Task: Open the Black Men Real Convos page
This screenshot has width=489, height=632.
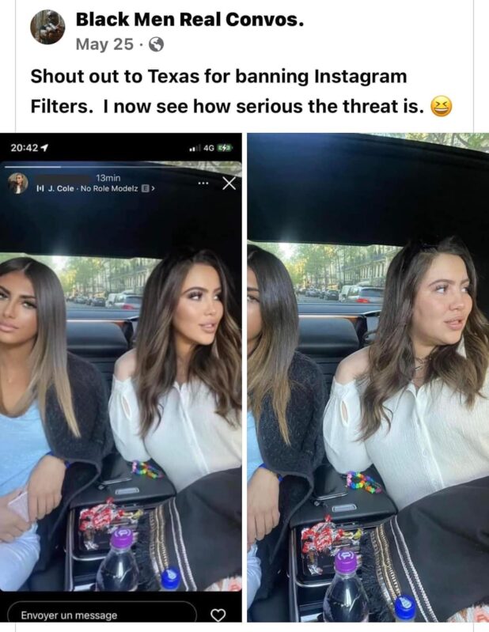Action: [x=189, y=19]
